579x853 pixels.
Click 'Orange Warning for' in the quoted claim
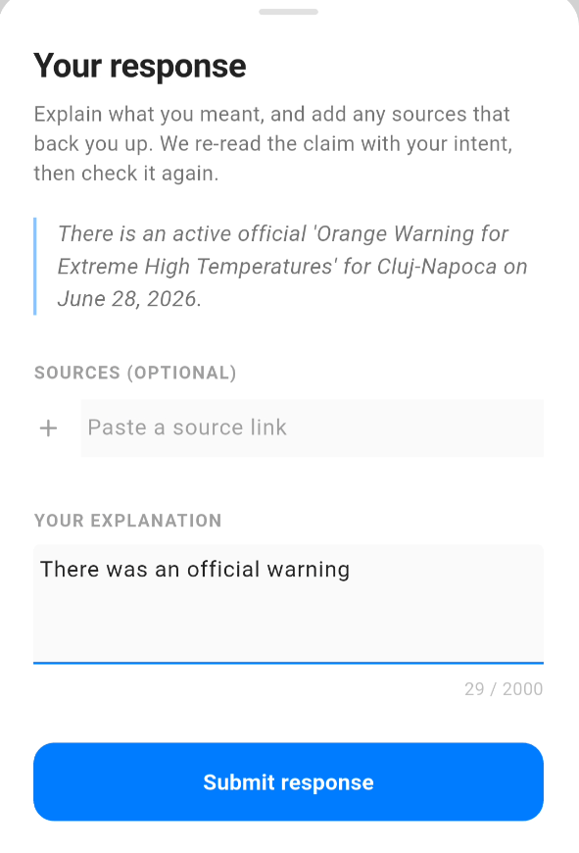(412, 234)
